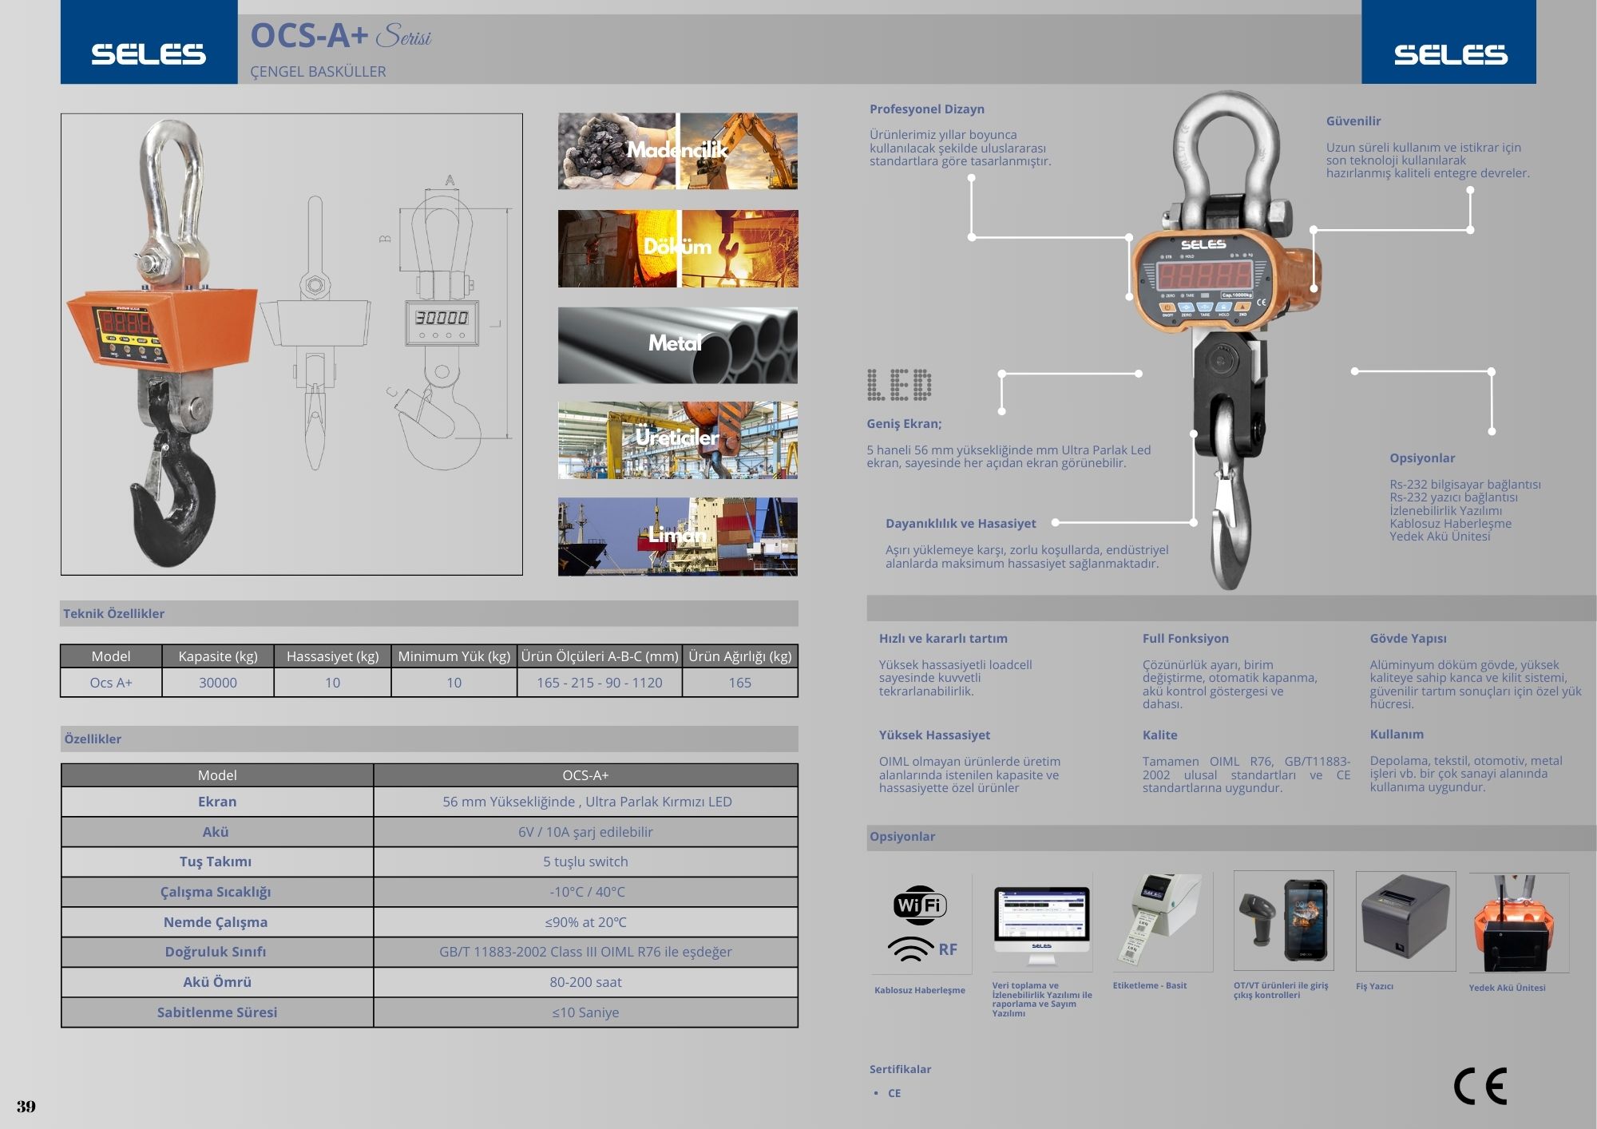Click the Dayanıklılık ve Hasasiyet heading

point(961,524)
